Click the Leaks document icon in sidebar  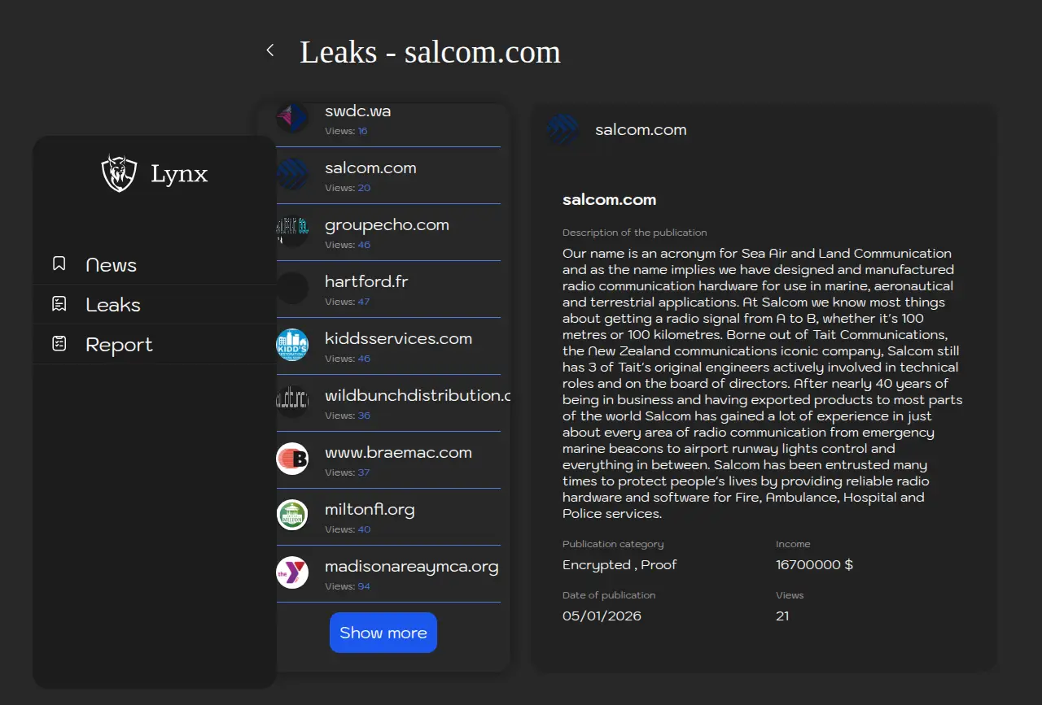click(x=59, y=304)
